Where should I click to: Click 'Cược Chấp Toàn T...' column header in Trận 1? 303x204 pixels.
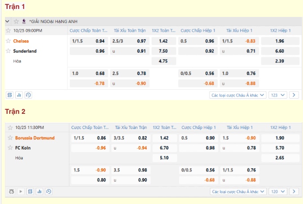88,30
